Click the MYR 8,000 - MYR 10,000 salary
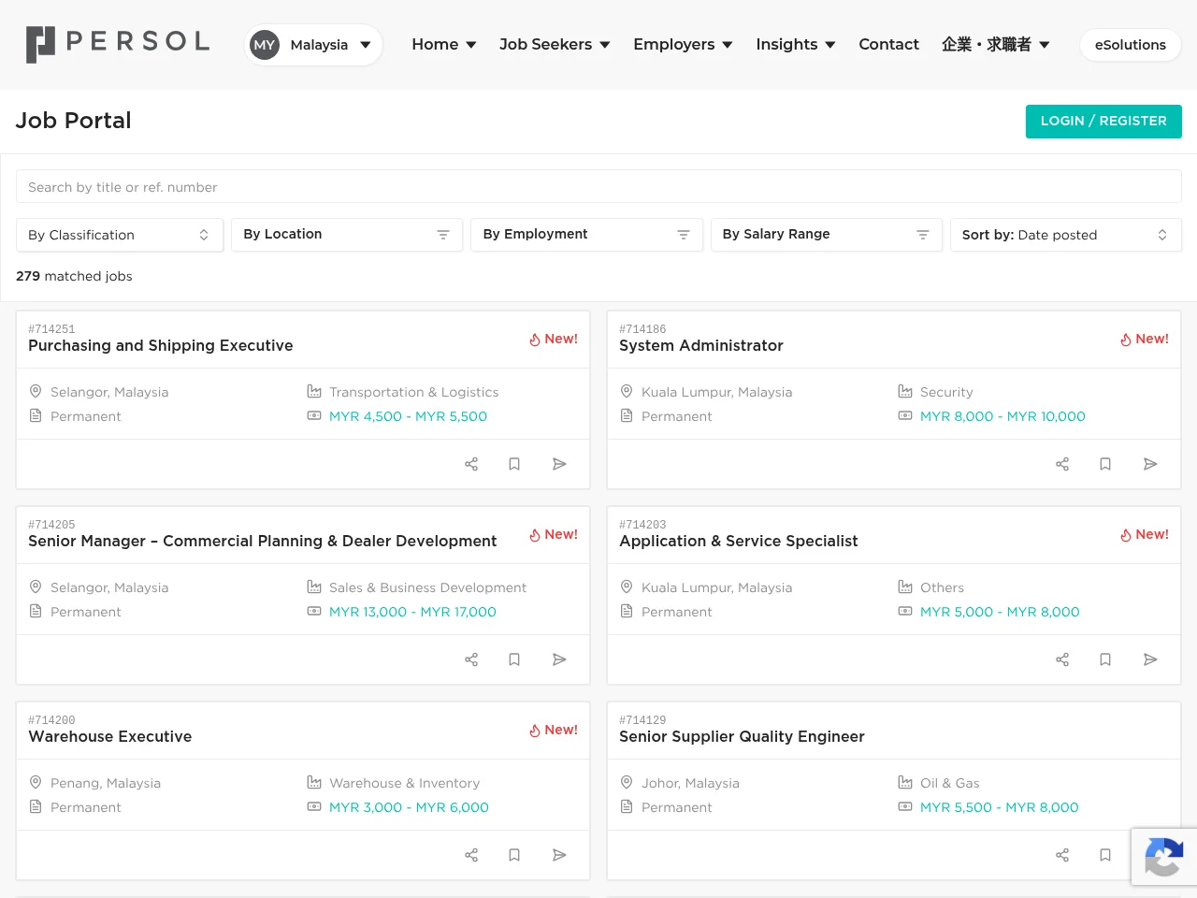1197x898 pixels. point(1002,416)
